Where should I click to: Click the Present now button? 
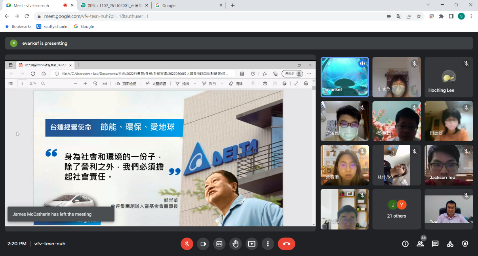[x=251, y=244]
